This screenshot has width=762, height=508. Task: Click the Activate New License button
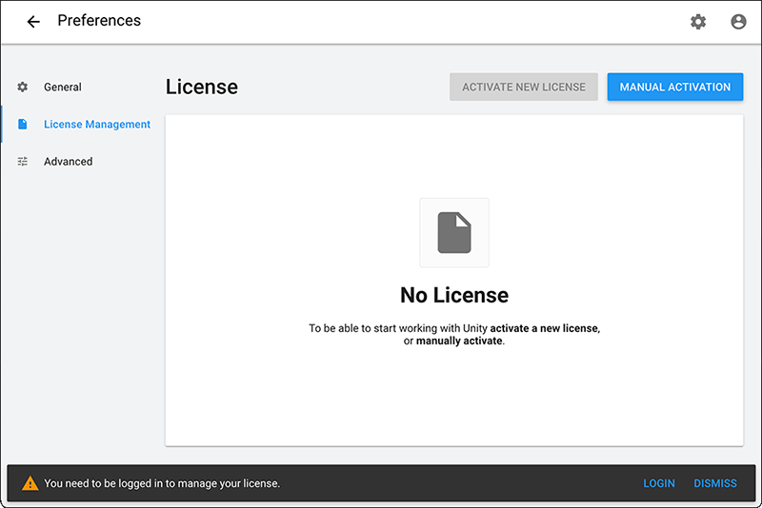point(523,87)
